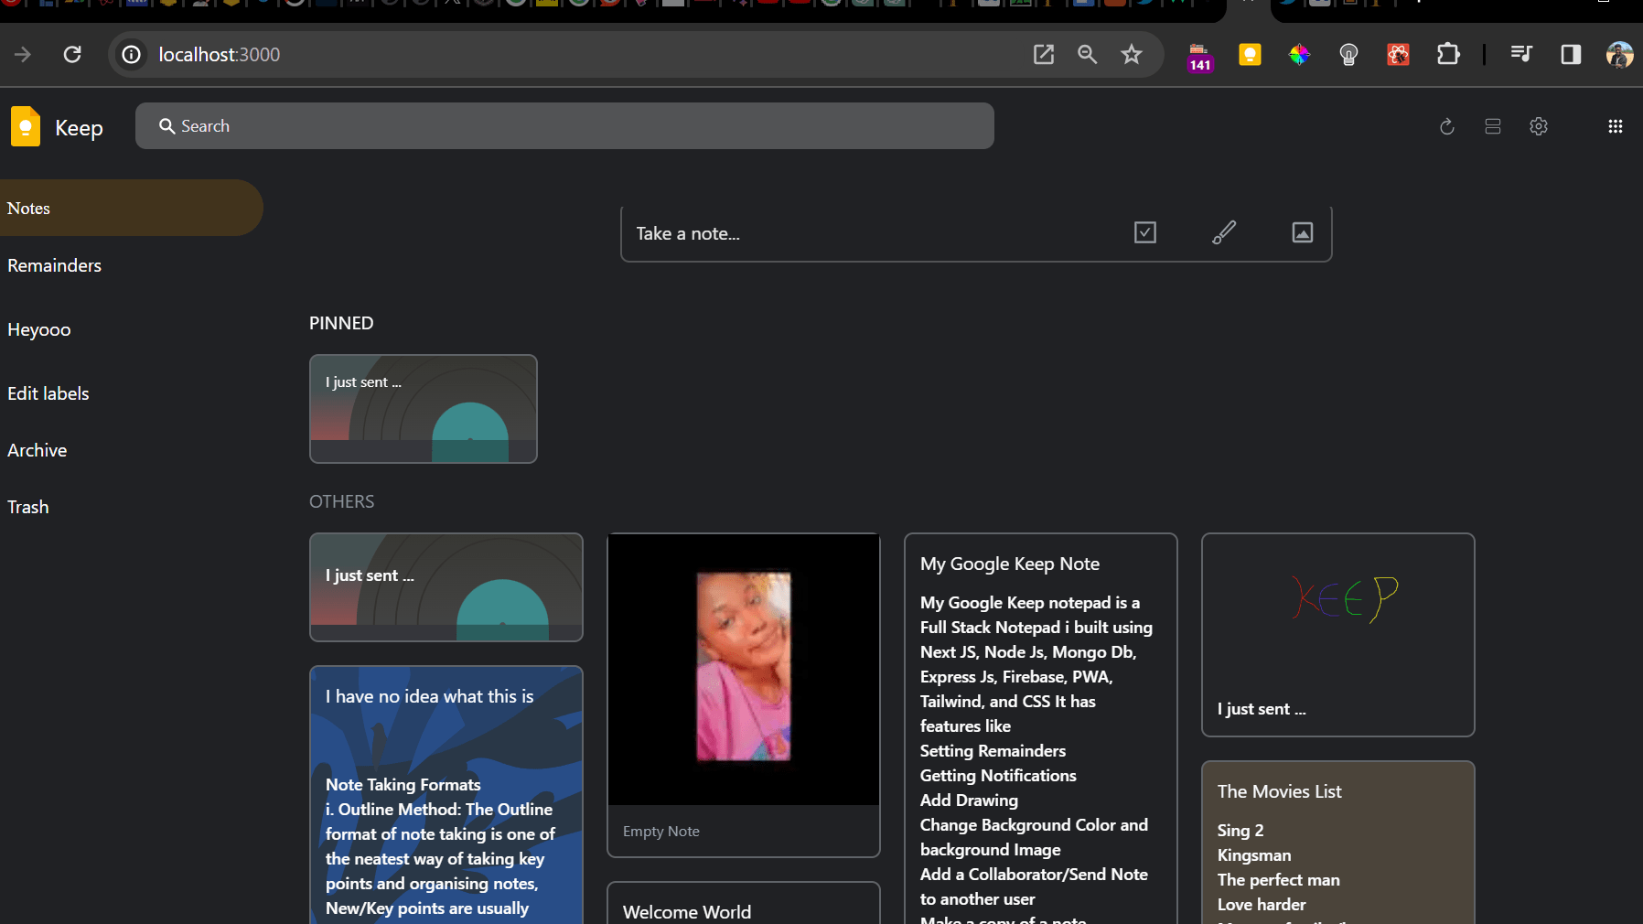The image size is (1643, 924).
Task: Click the Search field in Keep
Action: click(x=564, y=125)
